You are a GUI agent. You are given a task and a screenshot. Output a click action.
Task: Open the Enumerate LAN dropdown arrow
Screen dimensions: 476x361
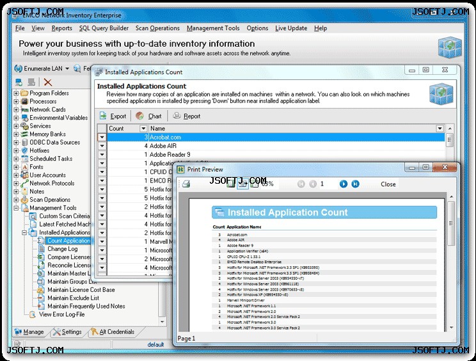(x=67, y=68)
